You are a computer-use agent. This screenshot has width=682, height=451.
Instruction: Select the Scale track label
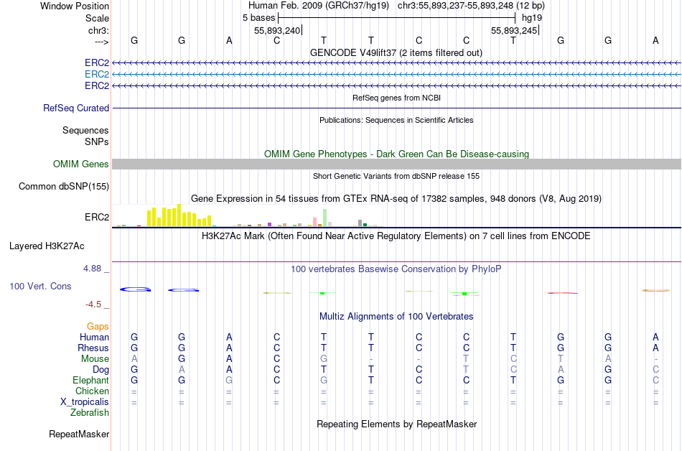(x=97, y=18)
